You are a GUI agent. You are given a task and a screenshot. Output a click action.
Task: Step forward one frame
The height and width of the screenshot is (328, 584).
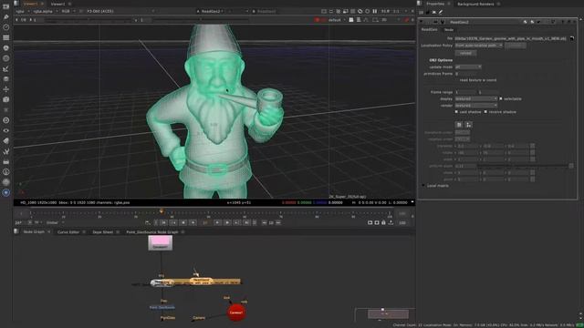tap(217, 222)
